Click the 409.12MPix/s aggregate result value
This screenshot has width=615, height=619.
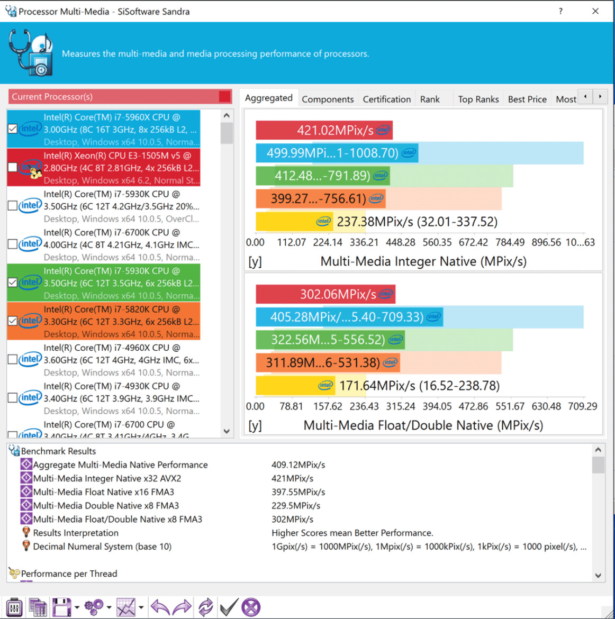point(298,465)
